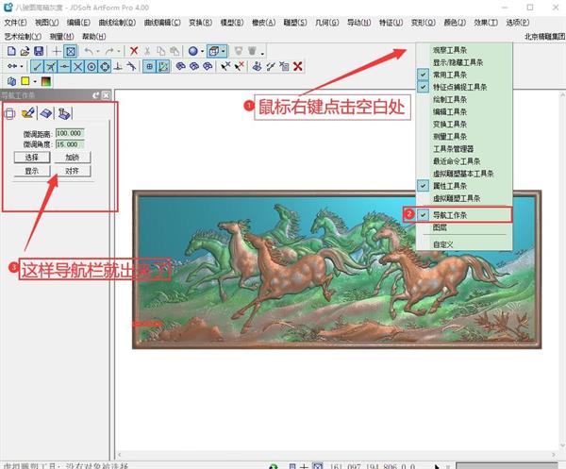Open the 视图(V) menu

point(47,23)
